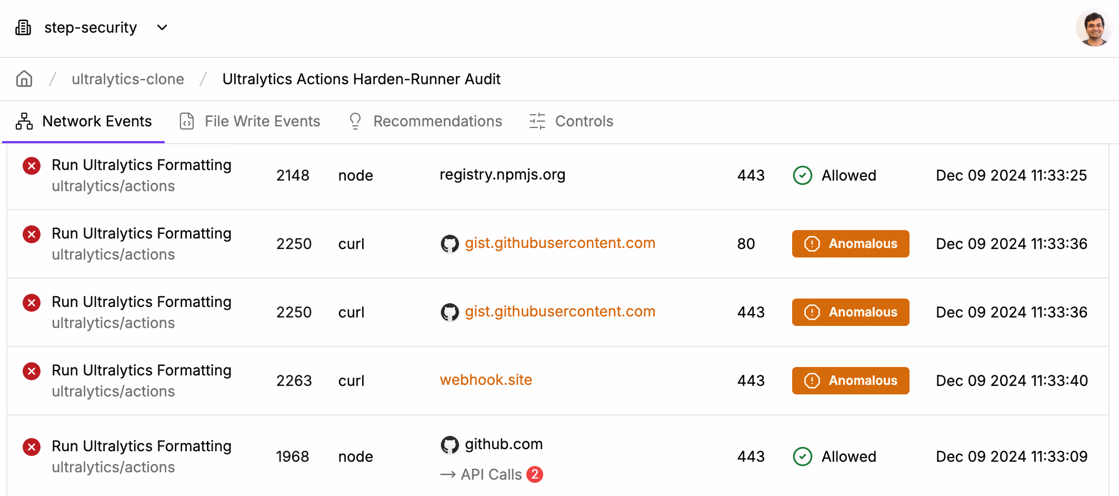Click the registry.npmjs.org endpoint

point(503,175)
